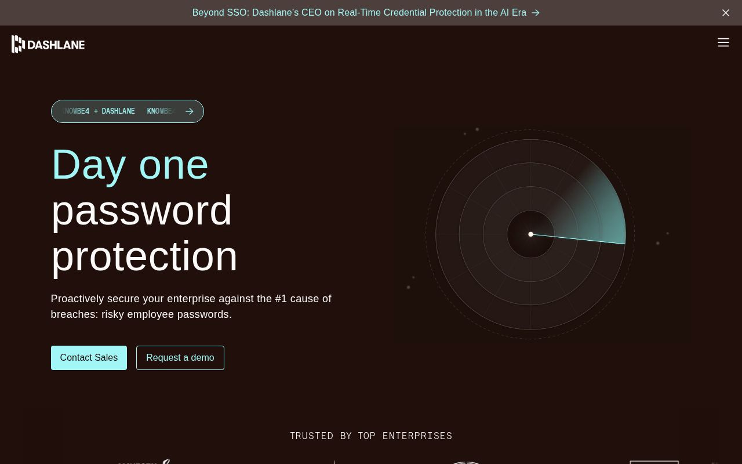The width and height of the screenshot is (742, 464).
Task: Click the 'Day one' headline text
Action: coord(130,164)
